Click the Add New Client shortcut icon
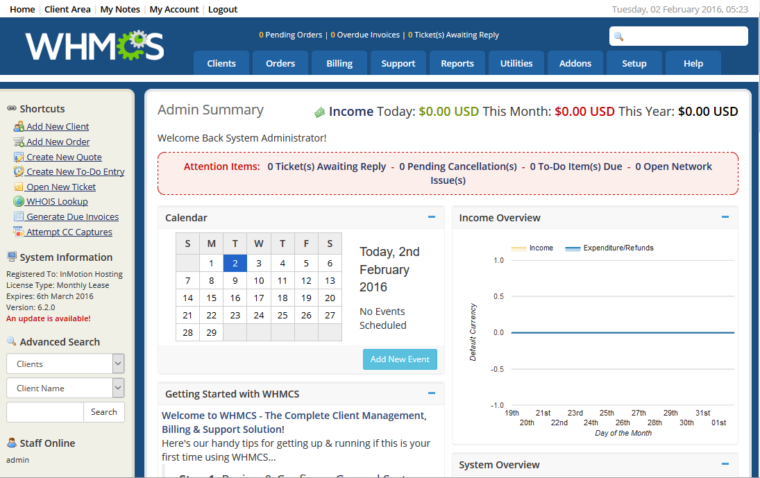This screenshot has width=760, height=478. coord(19,127)
